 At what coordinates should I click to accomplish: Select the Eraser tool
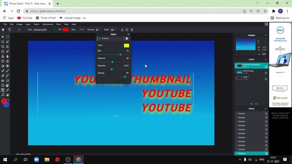(x=3, y=76)
